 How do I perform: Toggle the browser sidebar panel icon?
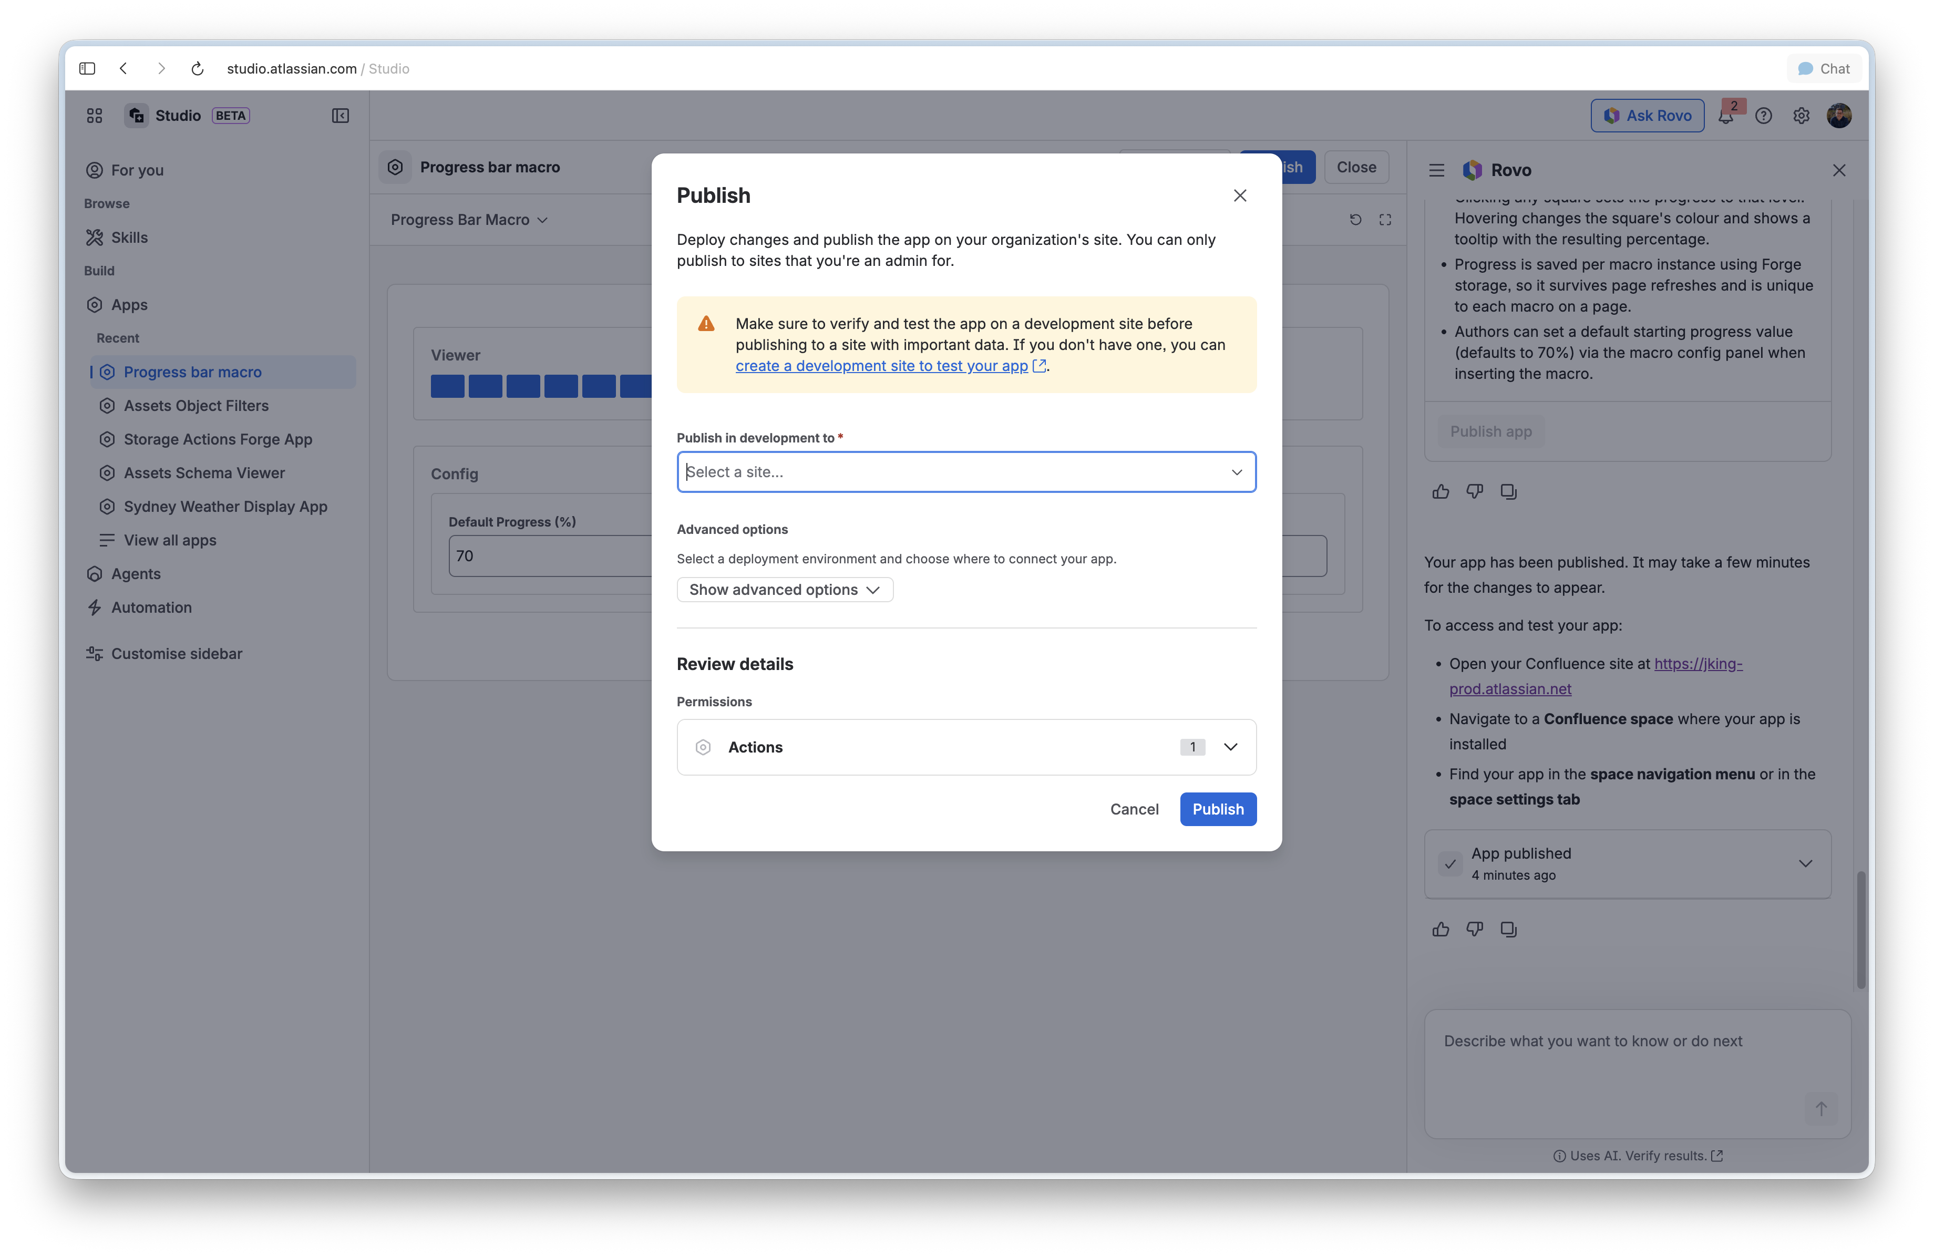coord(87,69)
